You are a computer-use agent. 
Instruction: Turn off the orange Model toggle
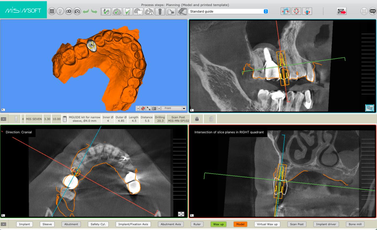(240, 224)
